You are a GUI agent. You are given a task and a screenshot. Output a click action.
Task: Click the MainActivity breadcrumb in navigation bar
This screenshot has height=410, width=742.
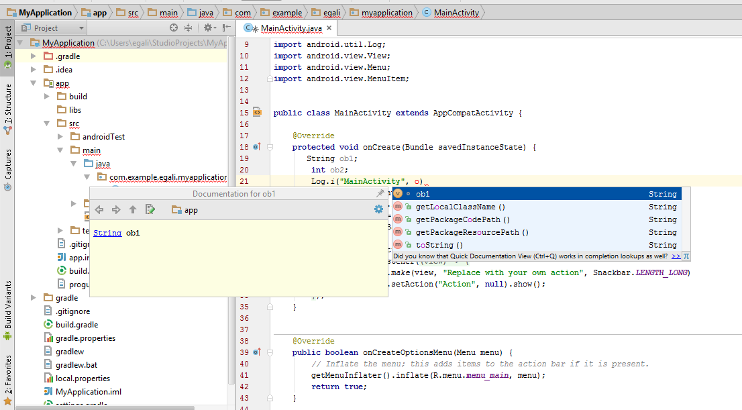tap(451, 13)
